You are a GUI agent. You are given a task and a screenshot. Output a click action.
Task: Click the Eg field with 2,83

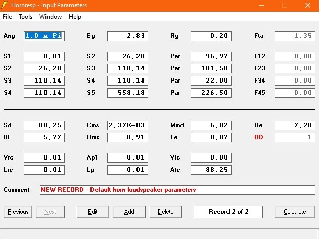click(127, 36)
